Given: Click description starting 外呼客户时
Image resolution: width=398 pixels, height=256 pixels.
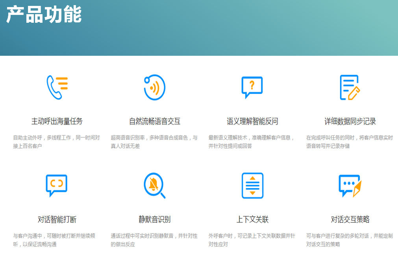Looking at the screenshot, I should [x=252, y=240].
